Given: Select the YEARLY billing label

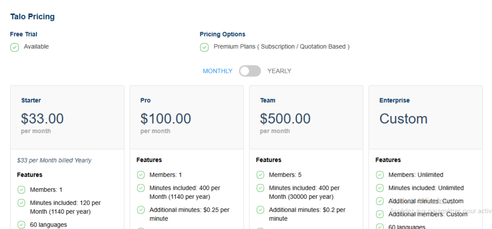Looking at the screenshot, I should click(x=279, y=71).
